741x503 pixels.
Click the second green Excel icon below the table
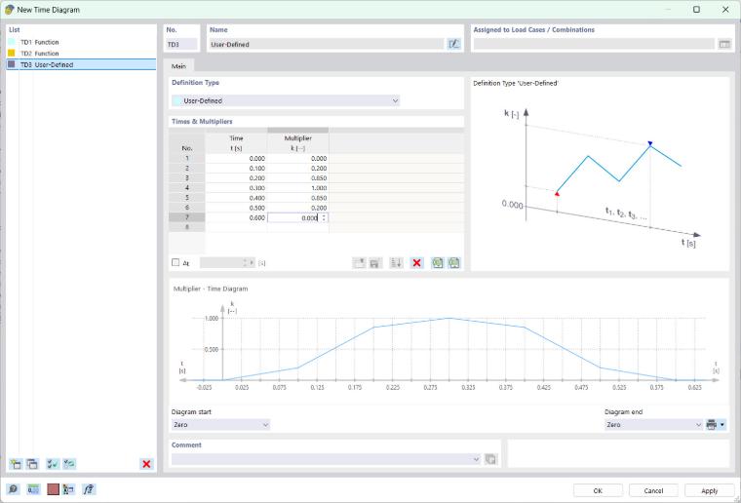pos(454,263)
